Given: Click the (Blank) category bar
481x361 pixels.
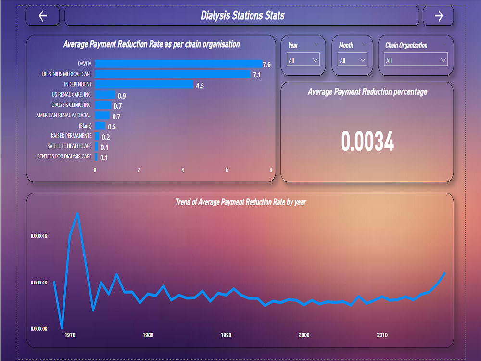Looking at the screenshot, I should tap(100, 126).
